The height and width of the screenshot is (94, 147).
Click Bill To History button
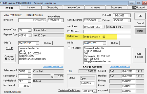click(114, 43)
